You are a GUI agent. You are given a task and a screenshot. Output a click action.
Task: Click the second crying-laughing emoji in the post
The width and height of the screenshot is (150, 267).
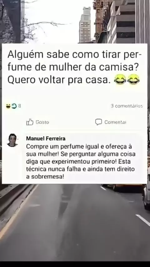(133, 79)
